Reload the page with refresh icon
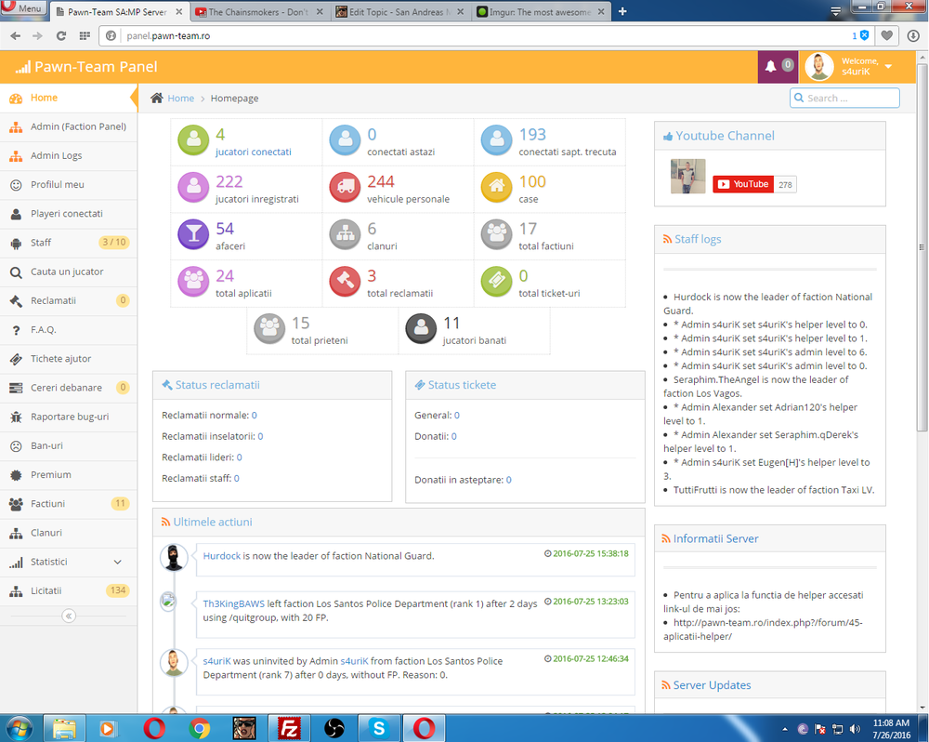Image resolution: width=929 pixels, height=742 pixels. pyautogui.click(x=61, y=35)
